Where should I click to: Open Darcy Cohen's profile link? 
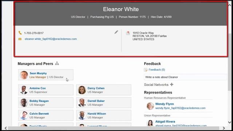(x=96, y=88)
